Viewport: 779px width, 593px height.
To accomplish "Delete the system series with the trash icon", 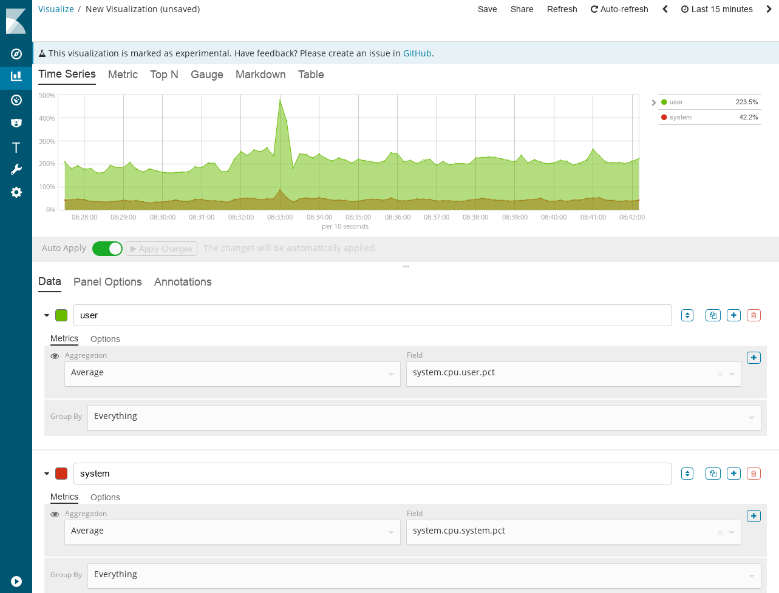I will click(753, 473).
